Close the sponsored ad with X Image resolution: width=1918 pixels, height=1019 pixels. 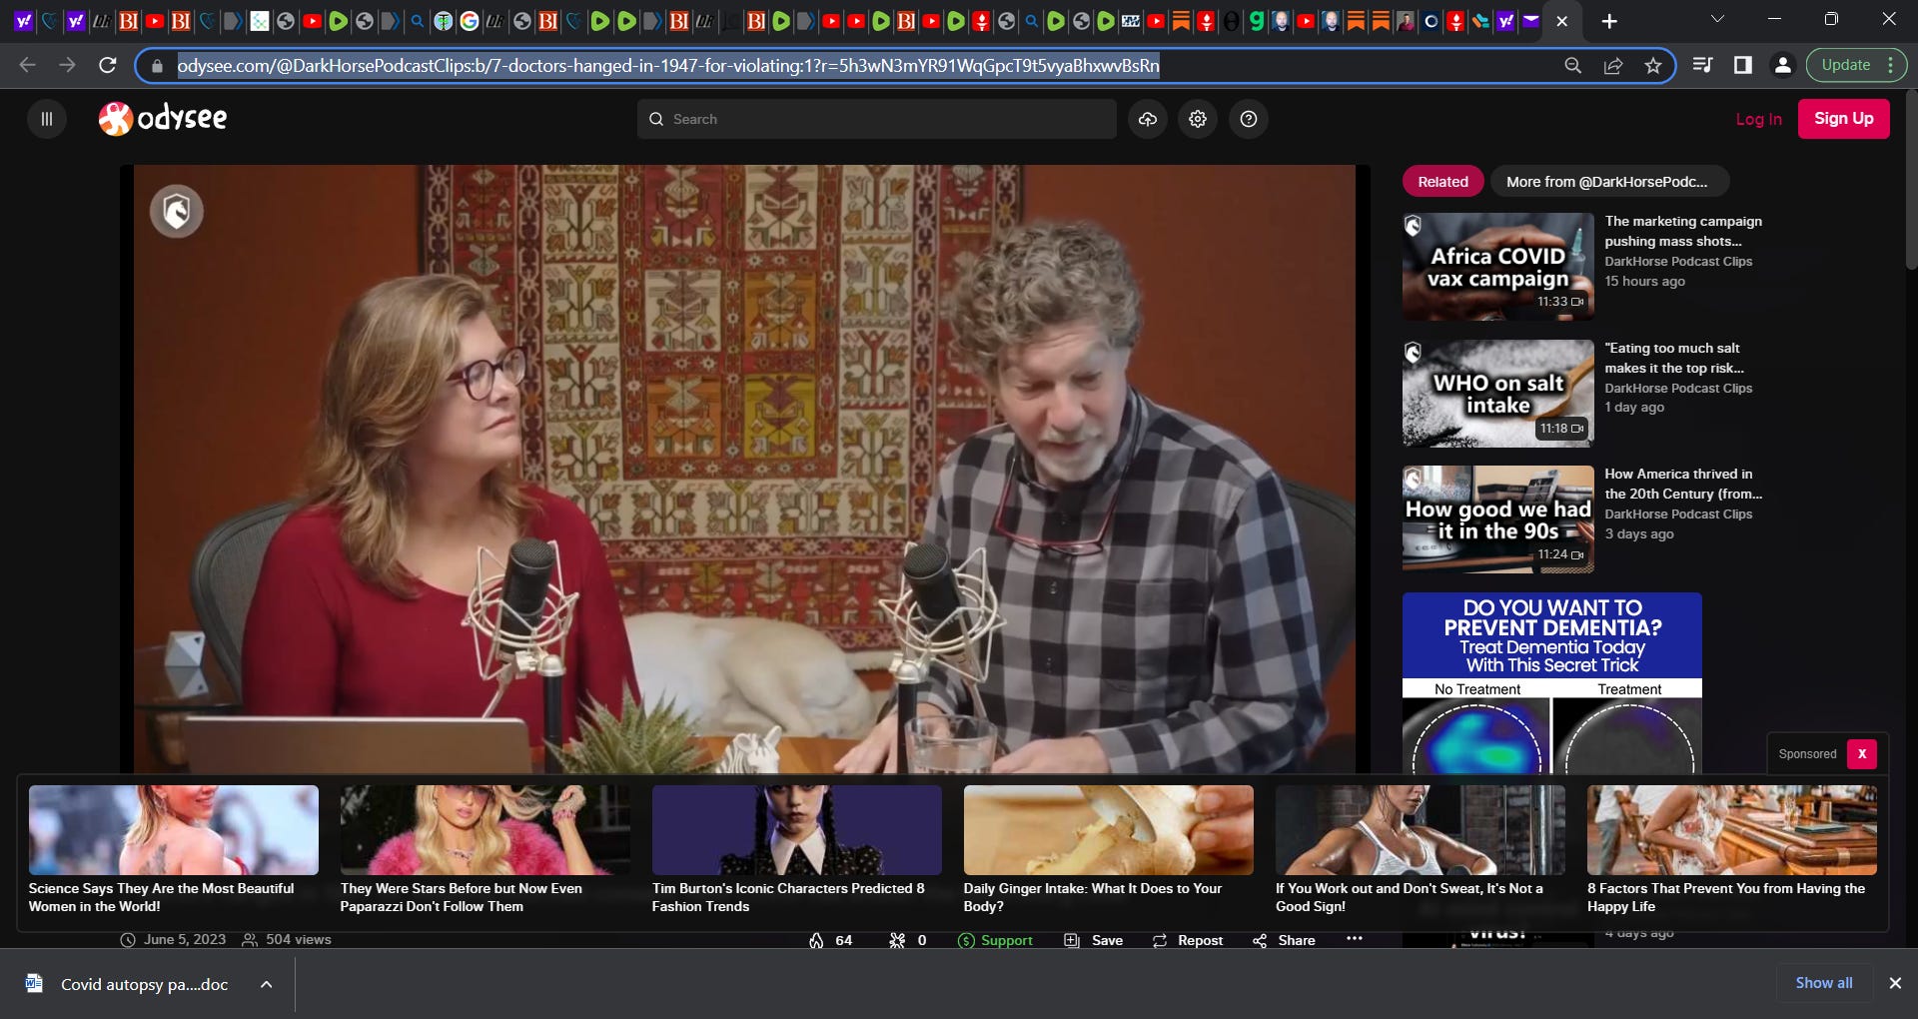point(1862,754)
